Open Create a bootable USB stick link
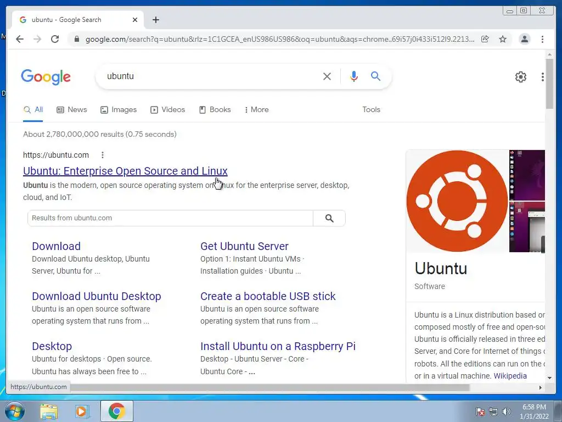This screenshot has width=562, height=422. (x=268, y=296)
